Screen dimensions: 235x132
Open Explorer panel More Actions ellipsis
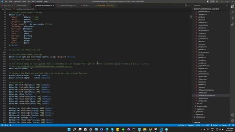227,5
